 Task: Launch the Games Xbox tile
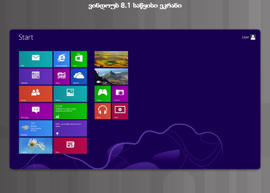coord(102,94)
